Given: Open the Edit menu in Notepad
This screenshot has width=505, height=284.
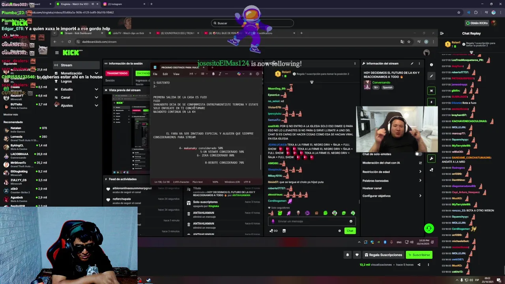Looking at the screenshot, I should click(x=165, y=74).
